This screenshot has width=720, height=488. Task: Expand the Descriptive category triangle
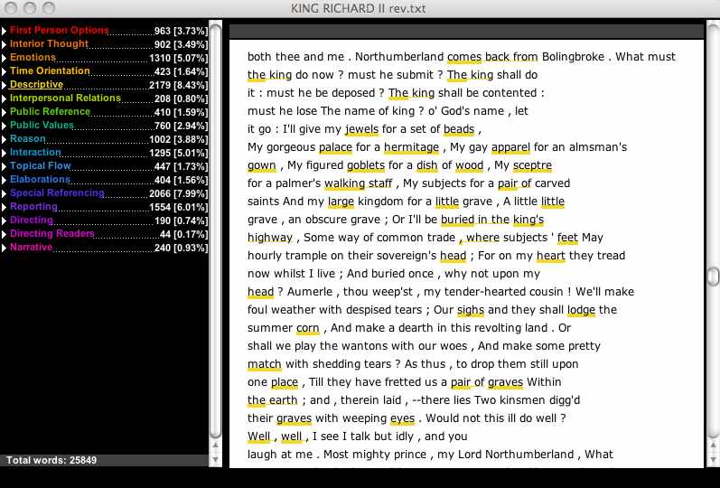pos(5,85)
